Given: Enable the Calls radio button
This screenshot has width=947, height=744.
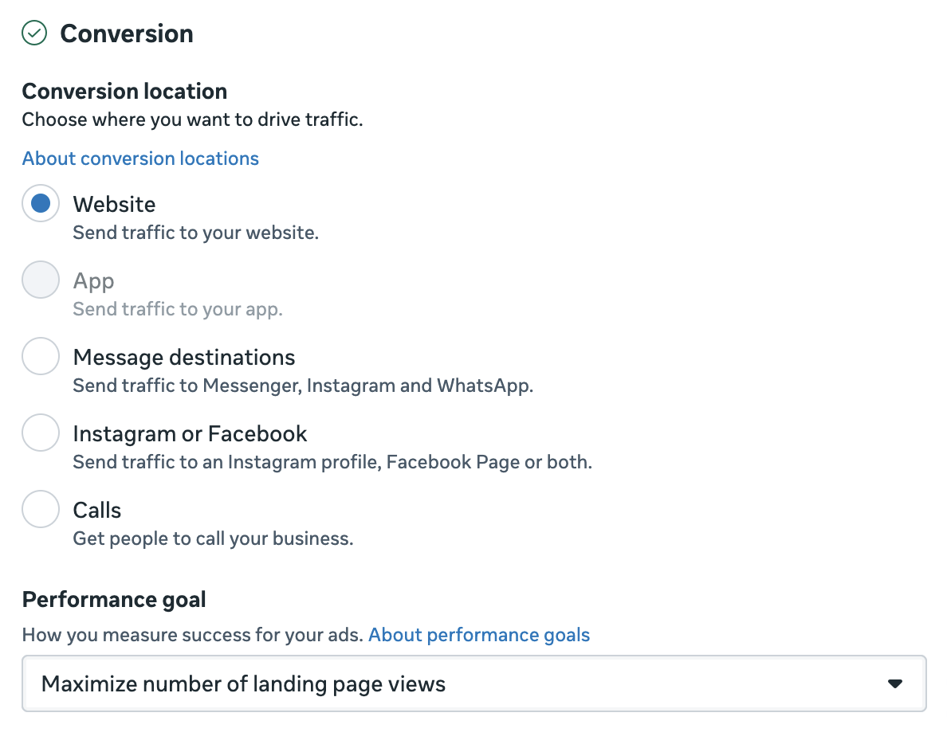Looking at the screenshot, I should click(41, 510).
